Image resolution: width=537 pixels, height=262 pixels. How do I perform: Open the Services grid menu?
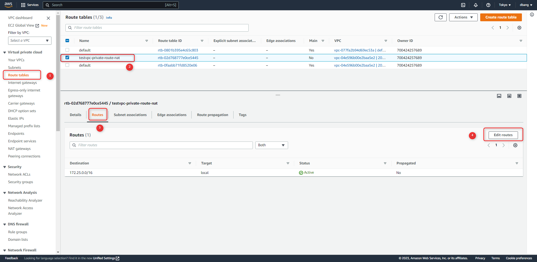[30, 5]
